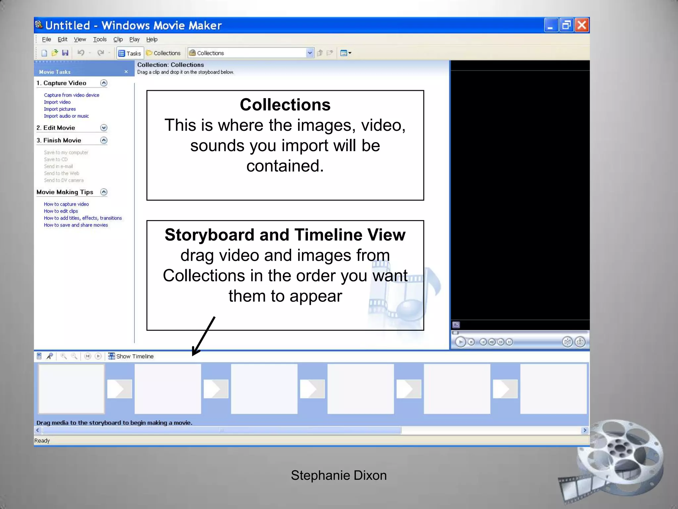Open the Views dropdown button
Viewport: 678px width, 509px height.
346,53
